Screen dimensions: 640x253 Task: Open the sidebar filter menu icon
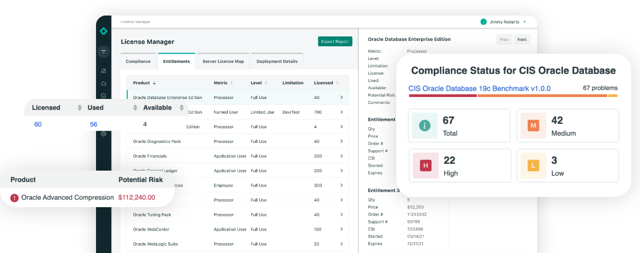[103, 51]
